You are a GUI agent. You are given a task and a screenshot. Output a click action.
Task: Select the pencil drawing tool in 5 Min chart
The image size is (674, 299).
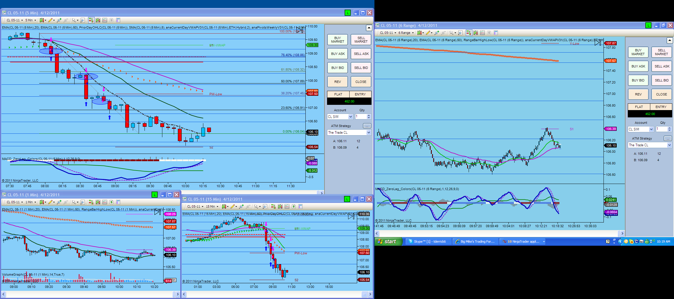pos(51,20)
